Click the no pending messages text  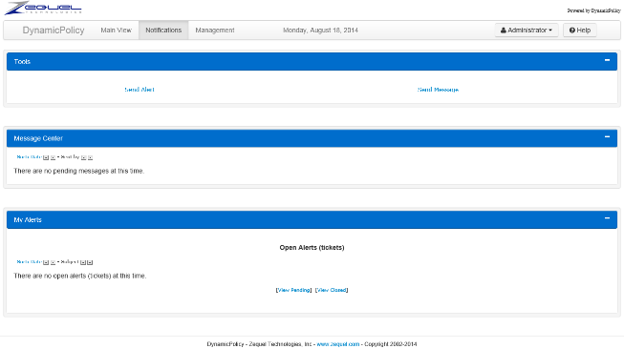click(78, 171)
